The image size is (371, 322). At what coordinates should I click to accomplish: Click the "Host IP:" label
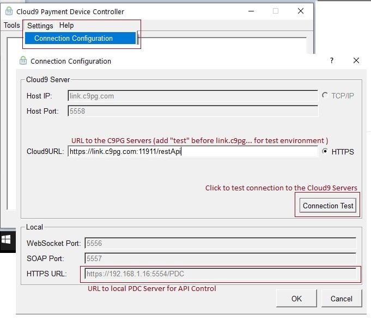pyautogui.click(x=39, y=96)
